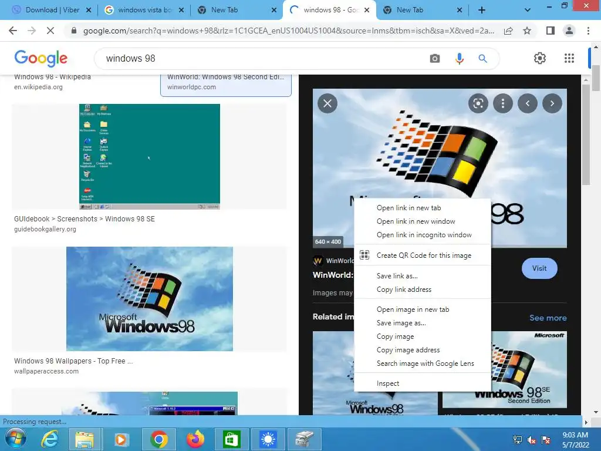Click the network tray icon

518,440
